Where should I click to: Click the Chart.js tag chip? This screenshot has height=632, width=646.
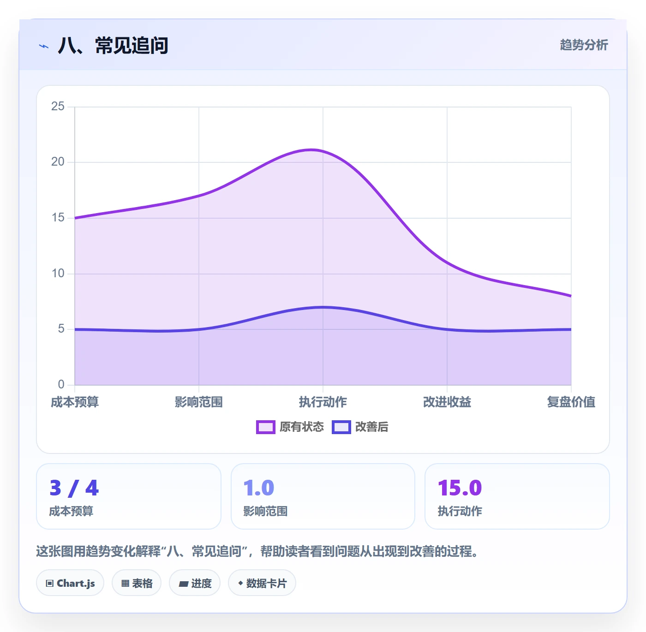coord(70,583)
